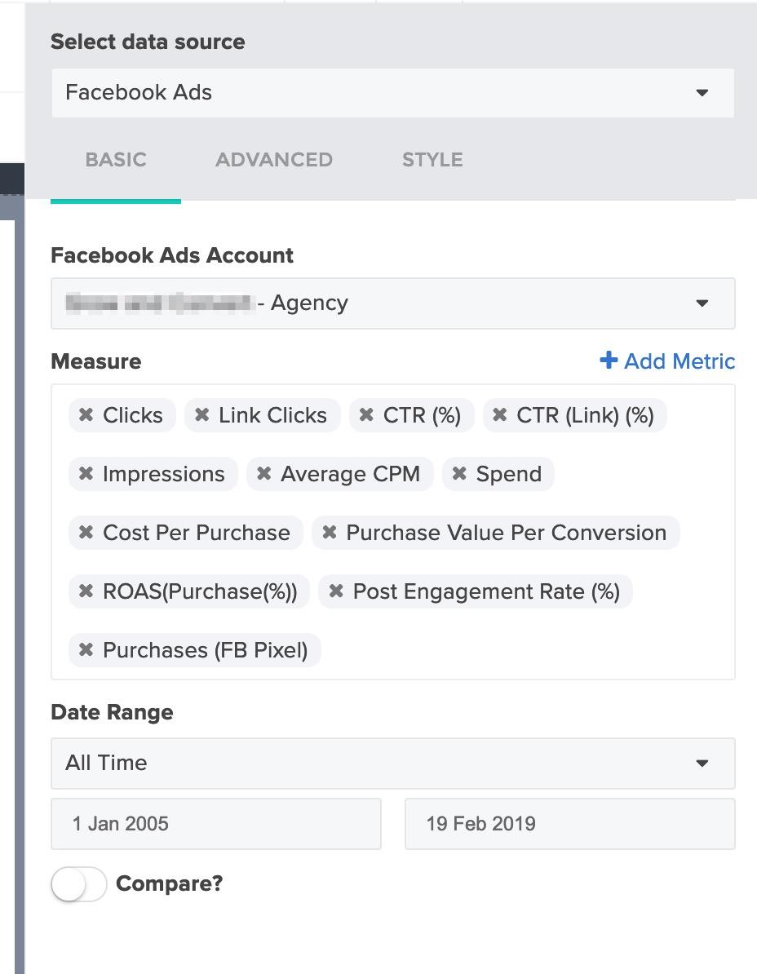The width and height of the screenshot is (757, 974).
Task: Open the Date Range dropdown
Action: (x=392, y=764)
